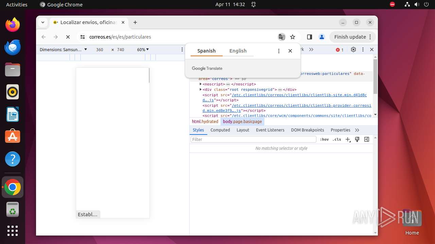Open the clientlib-site.min script link
Viewport: 435px width, 244px height.
click(285, 98)
